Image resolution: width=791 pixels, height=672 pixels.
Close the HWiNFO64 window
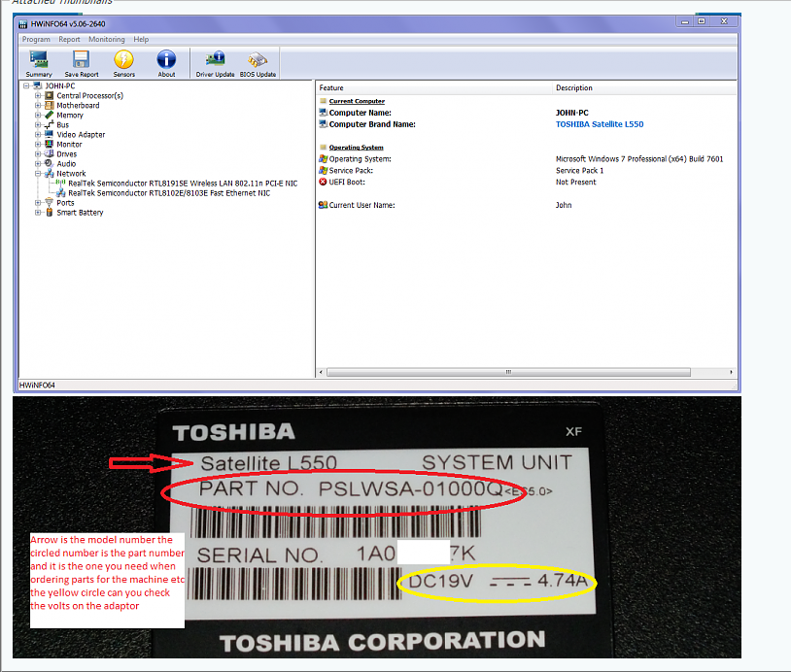(x=724, y=21)
